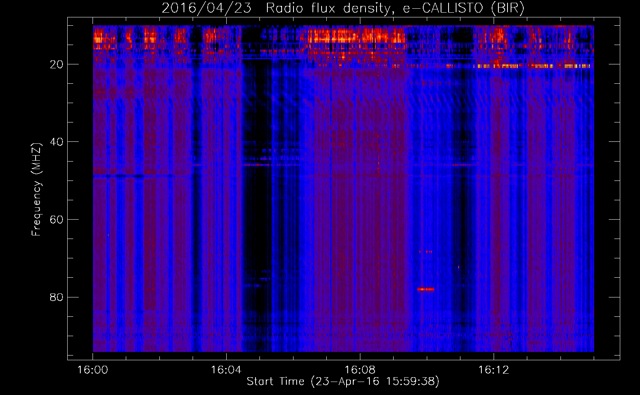The height and width of the screenshot is (395, 640).
Task: Click the '40' frequency tick label
Action: click(x=57, y=142)
